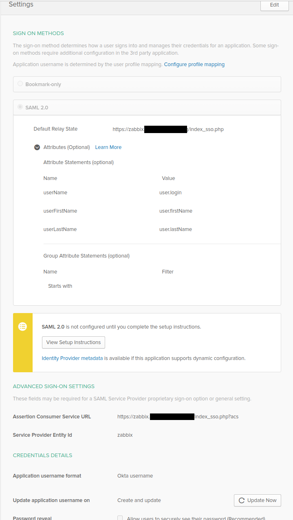Image resolution: width=293 pixels, height=520 pixels.
Task: Click the Edit button in Settings header
Action: pos(274,5)
